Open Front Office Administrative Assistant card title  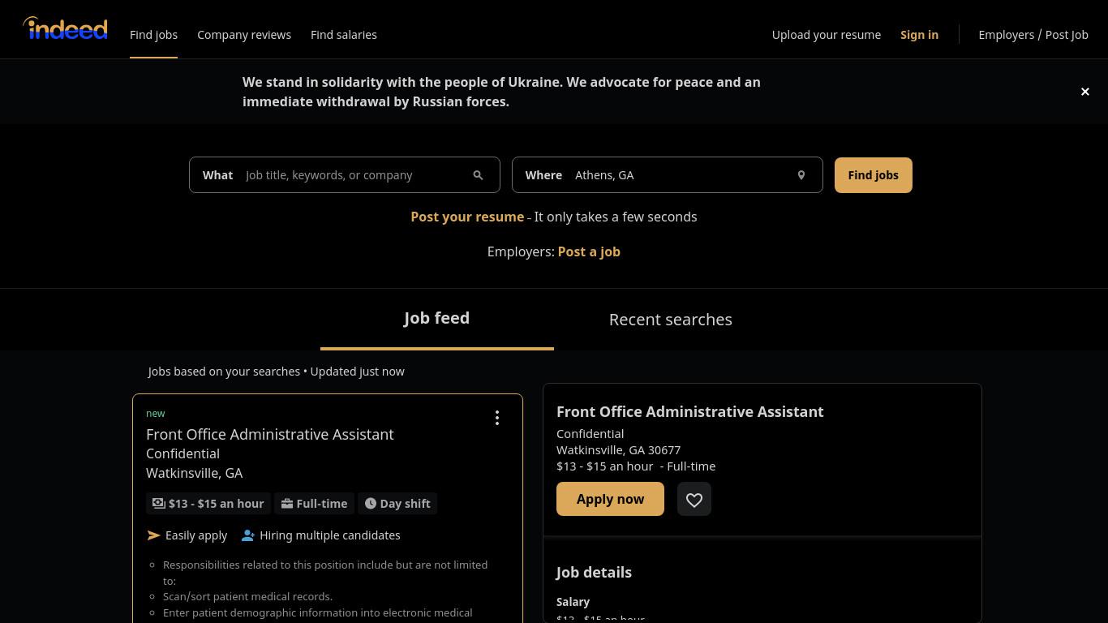[270, 434]
